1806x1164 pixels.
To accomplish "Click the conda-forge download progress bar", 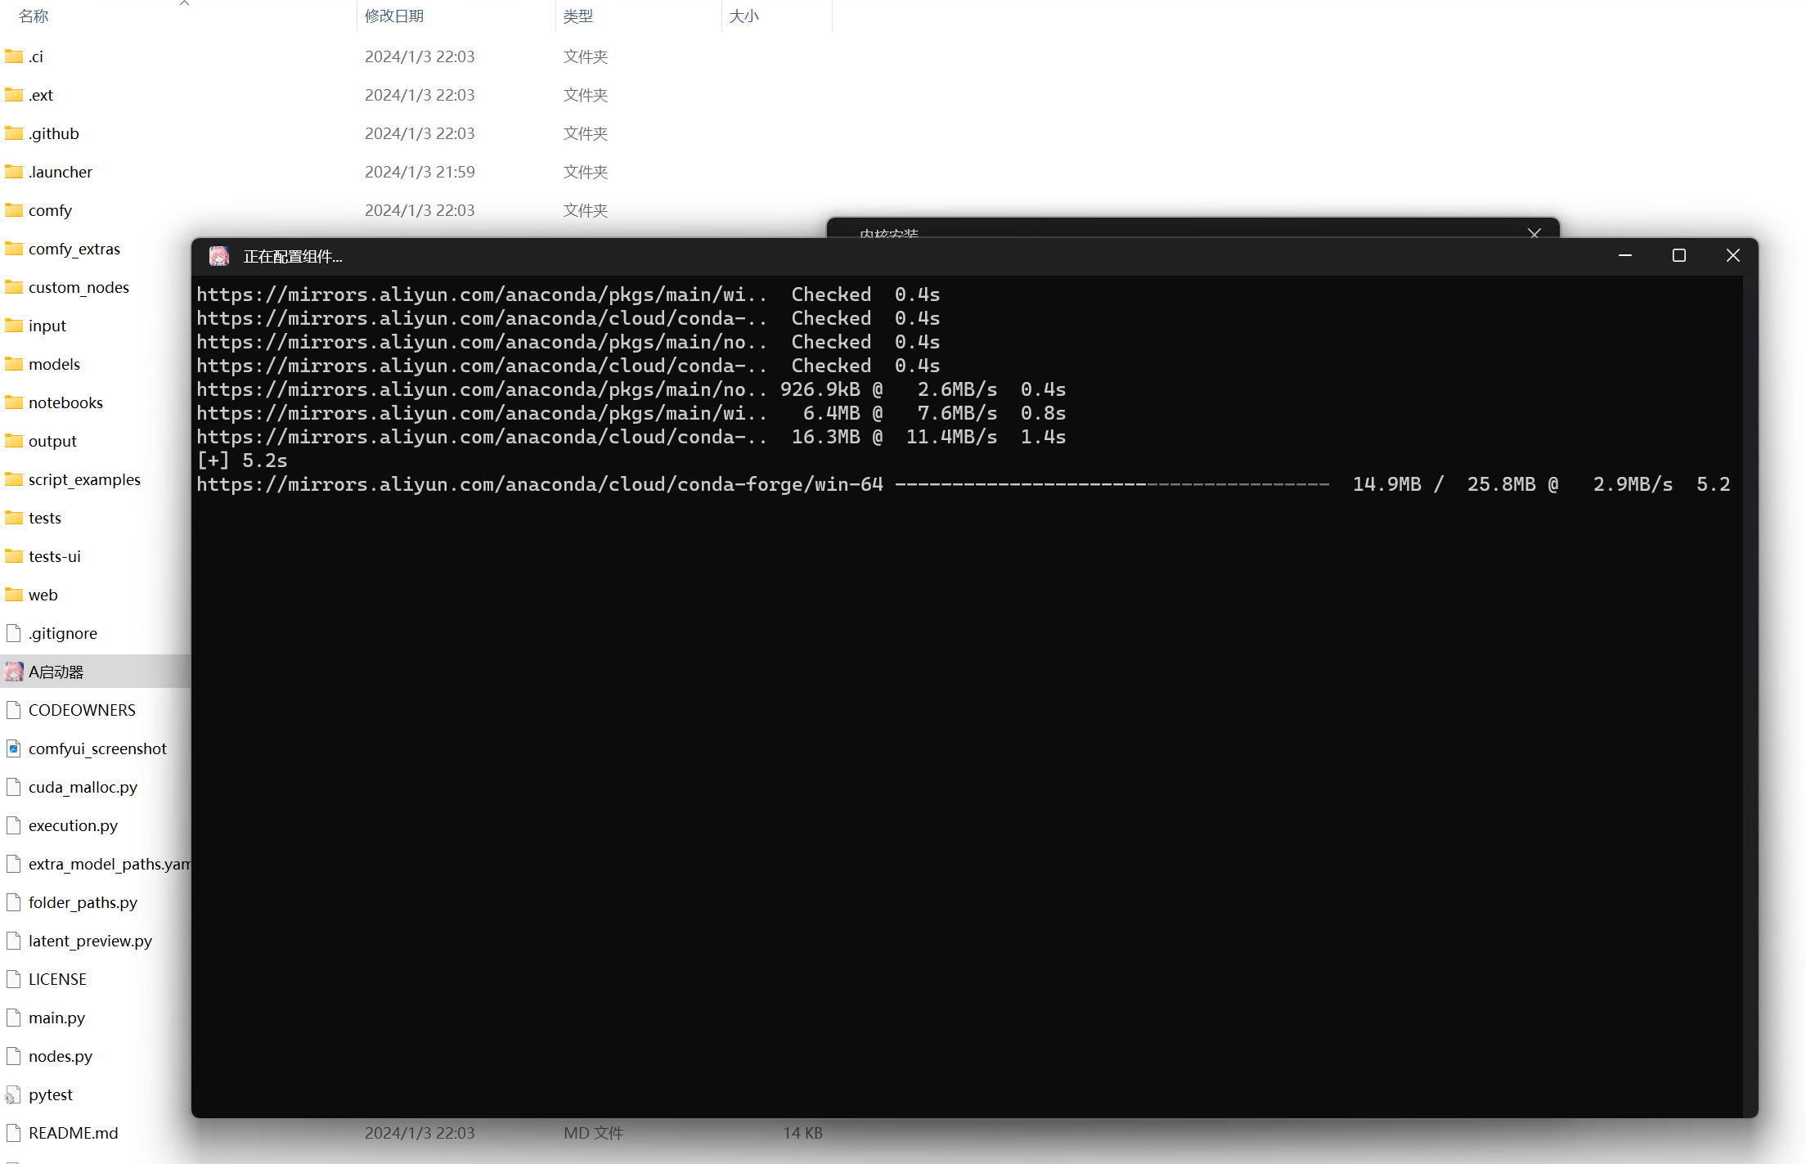I will pos(1112,485).
